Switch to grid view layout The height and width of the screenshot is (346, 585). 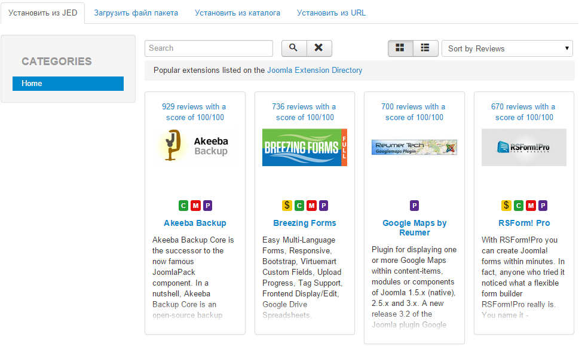pos(400,48)
